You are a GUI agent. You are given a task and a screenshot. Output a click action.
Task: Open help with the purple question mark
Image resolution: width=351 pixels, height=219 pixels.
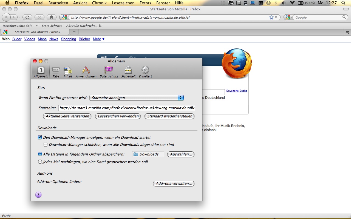[38, 195]
